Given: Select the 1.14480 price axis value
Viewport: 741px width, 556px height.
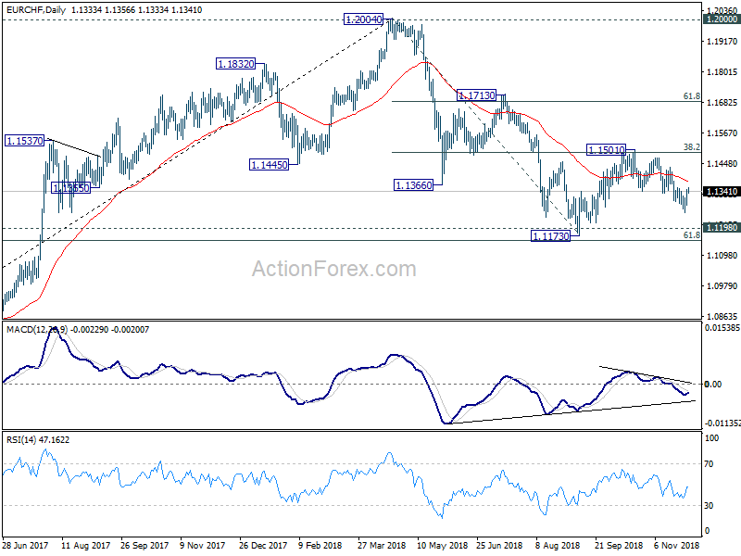Looking at the screenshot, I should pos(722,164).
